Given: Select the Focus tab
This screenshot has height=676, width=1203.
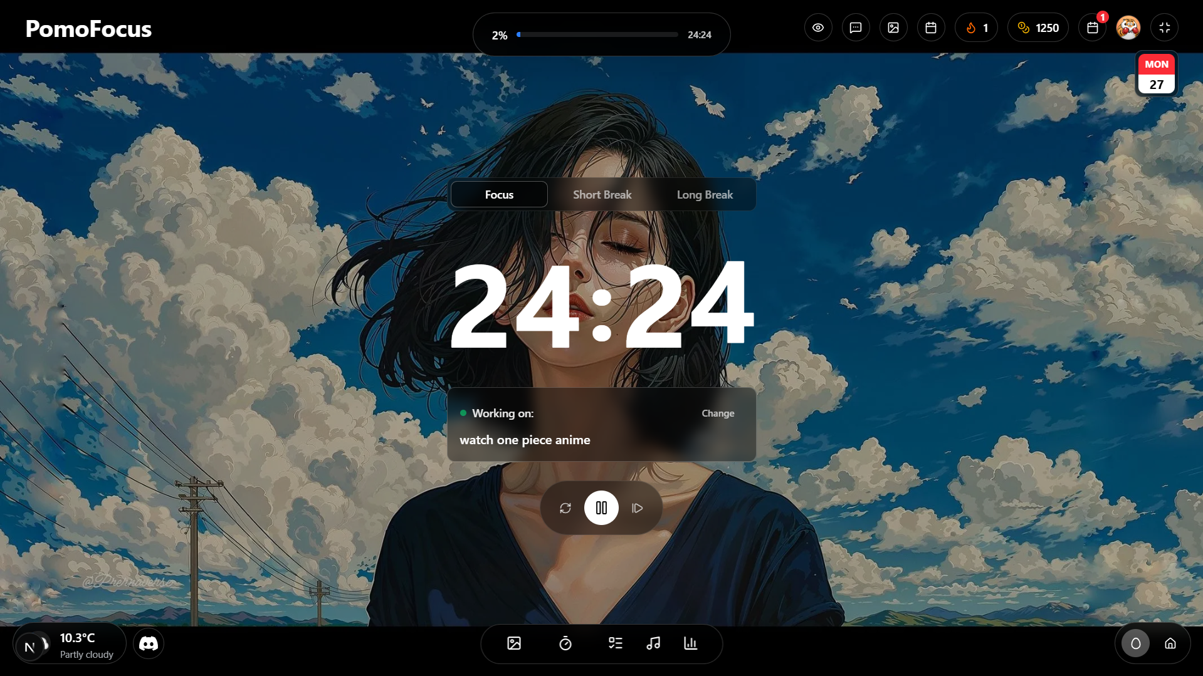Looking at the screenshot, I should (499, 195).
